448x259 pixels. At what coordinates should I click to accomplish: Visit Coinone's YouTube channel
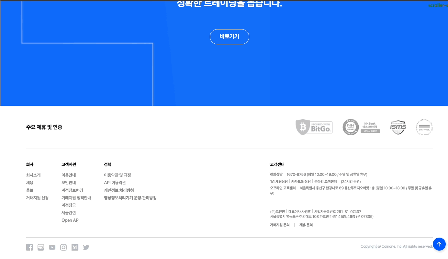[x=52, y=247]
